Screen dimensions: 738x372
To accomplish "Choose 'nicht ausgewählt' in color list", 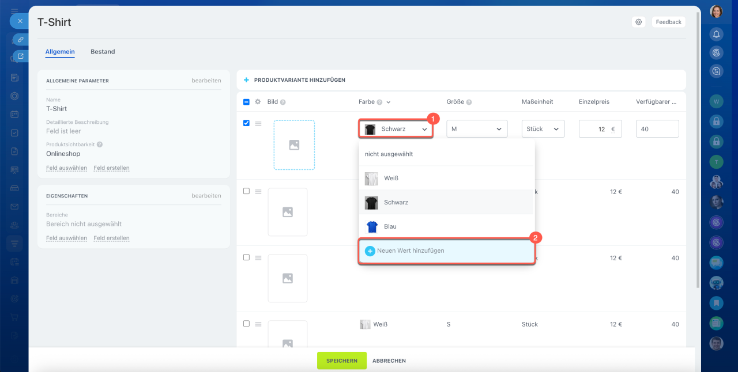I will [x=447, y=154].
